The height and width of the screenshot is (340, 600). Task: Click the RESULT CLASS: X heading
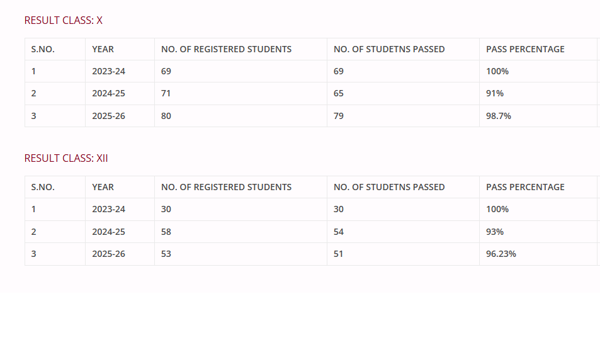64,20
